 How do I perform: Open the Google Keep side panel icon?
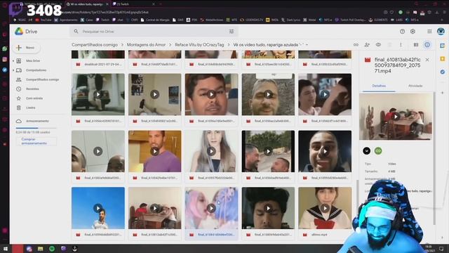pyautogui.click(x=443, y=59)
